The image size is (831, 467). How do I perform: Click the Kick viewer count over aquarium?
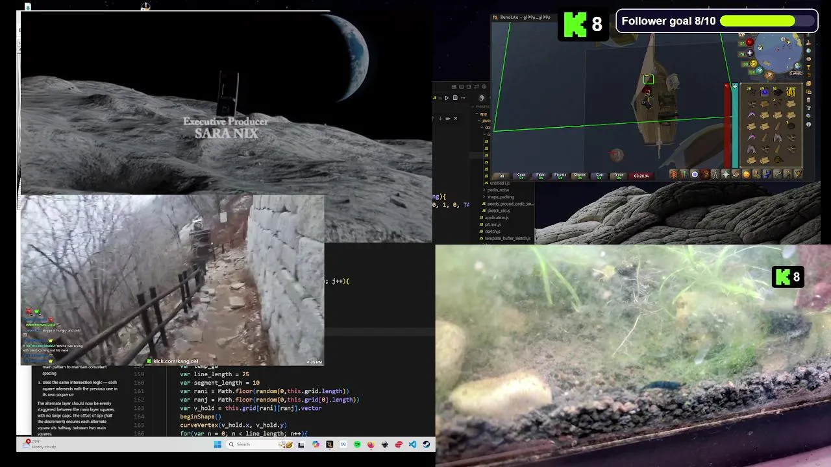point(788,277)
